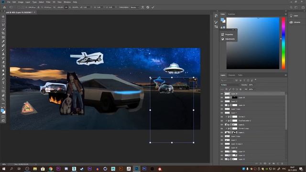
Task: Open the File menu
Action: (9, 2)
